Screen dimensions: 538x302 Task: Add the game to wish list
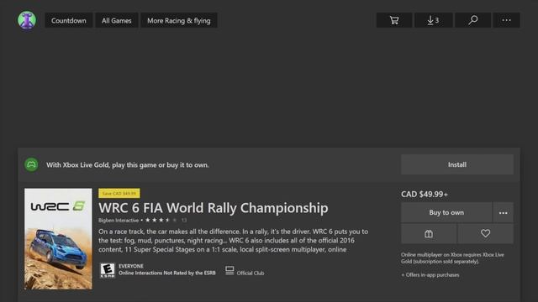coord(486,234)
